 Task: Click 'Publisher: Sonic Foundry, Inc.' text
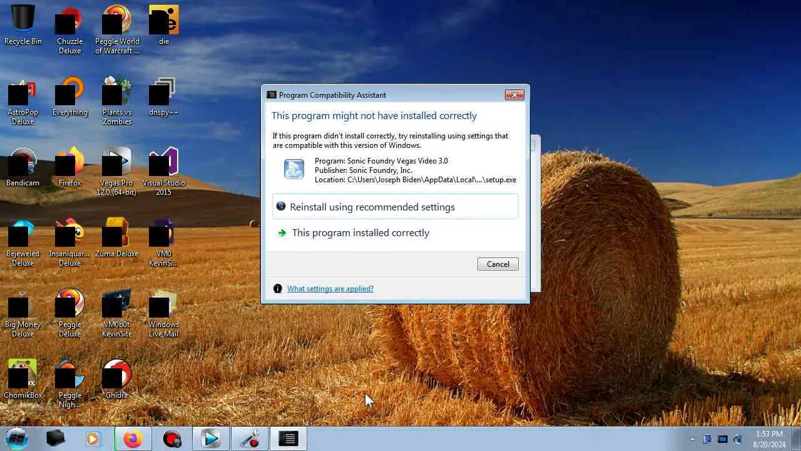(x=364, y=170)
